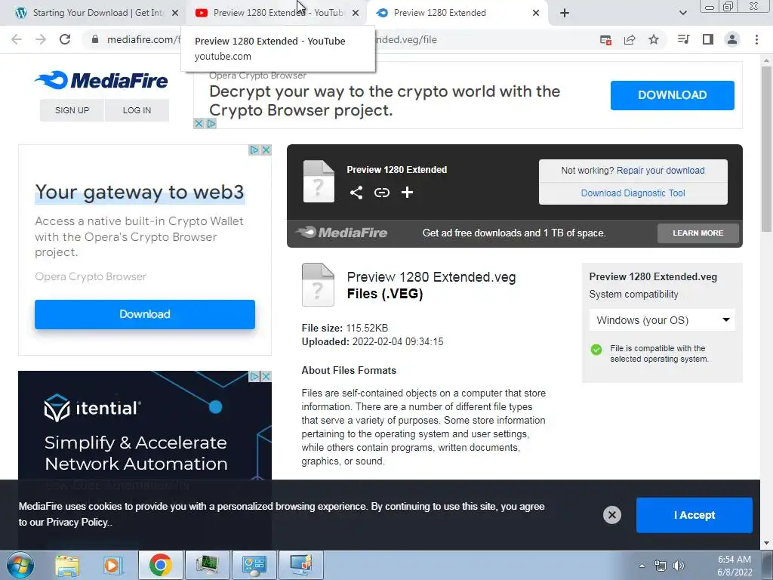Reload the page with the refresh icon
Image resolution: width=773 pixels, height=580 pixels.
(65, 39)
